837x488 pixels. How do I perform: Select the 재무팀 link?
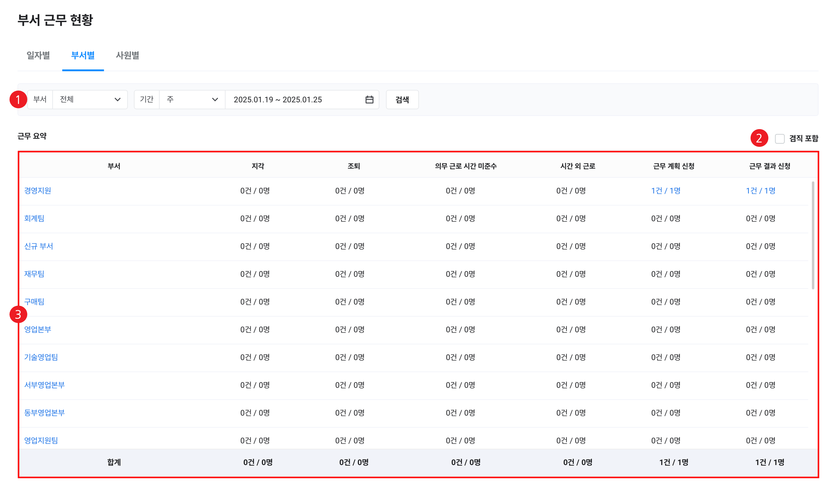[34, 274]
